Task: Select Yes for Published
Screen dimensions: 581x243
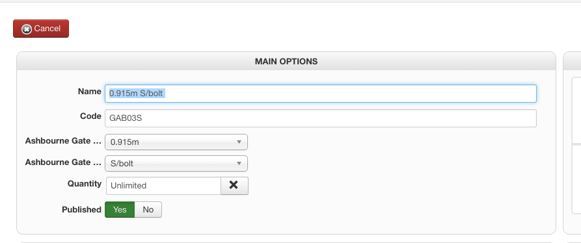Action: tap(120, 209)
